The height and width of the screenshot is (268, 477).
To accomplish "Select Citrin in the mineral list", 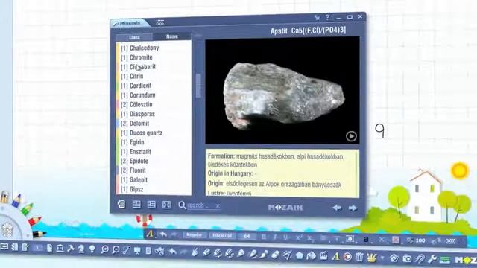I will click(132, 76).
